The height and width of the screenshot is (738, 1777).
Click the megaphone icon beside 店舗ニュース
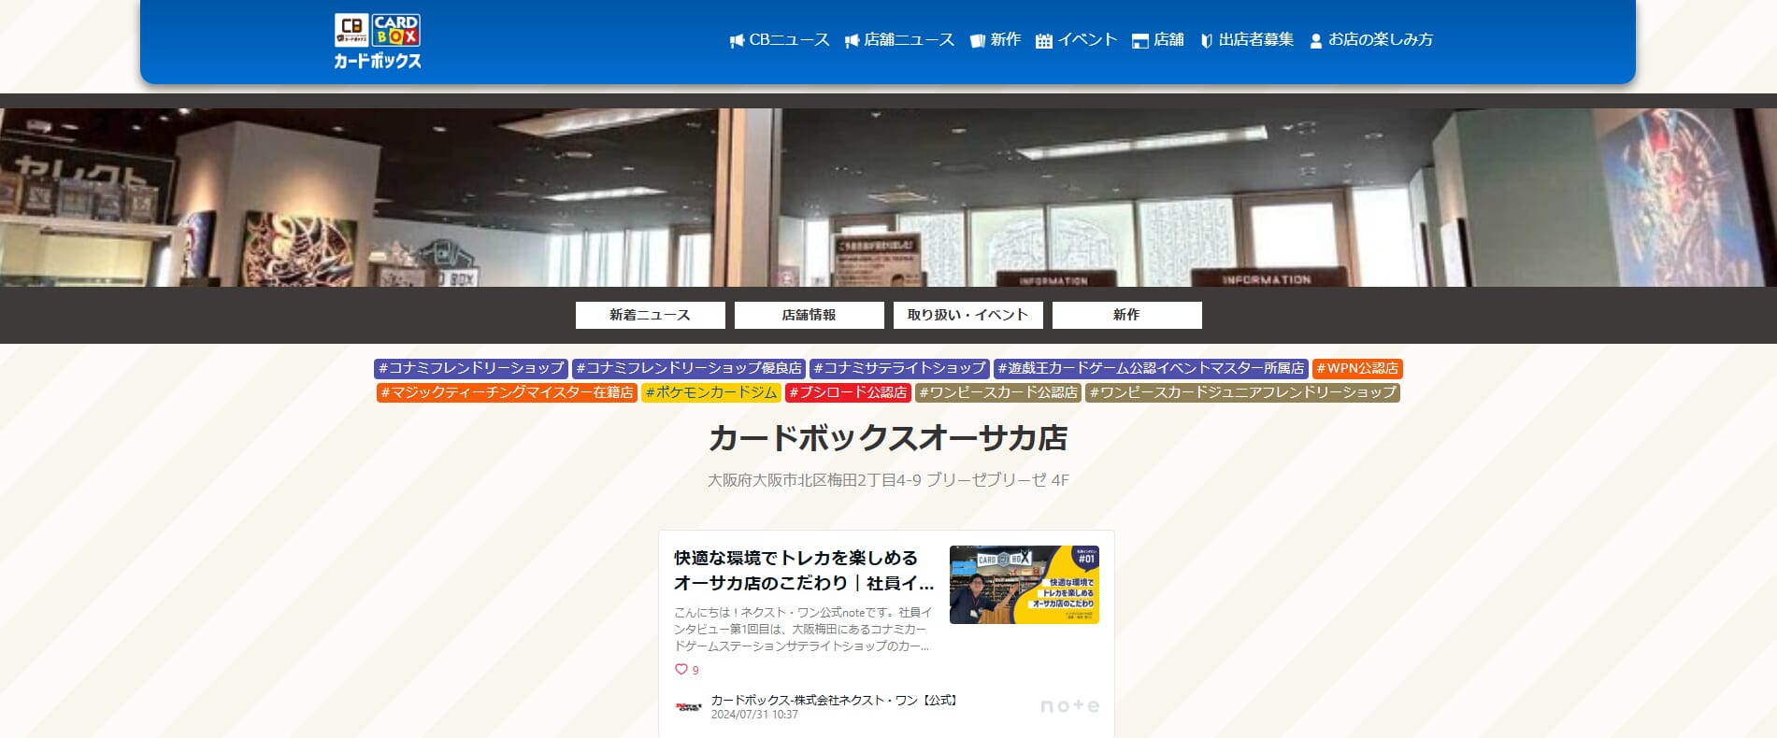[852, 41]
